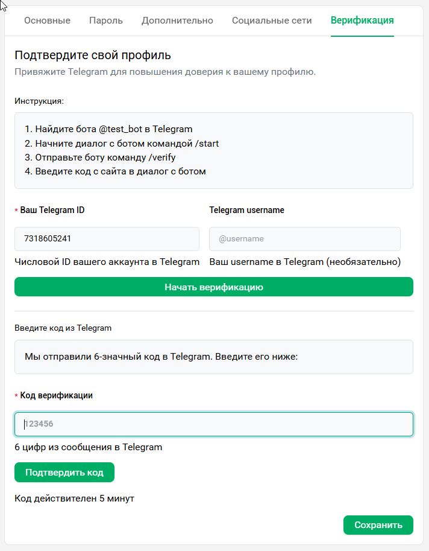429x551 pixels.
Task: Click the 6-значный код sent message
Action: (161, 357)
